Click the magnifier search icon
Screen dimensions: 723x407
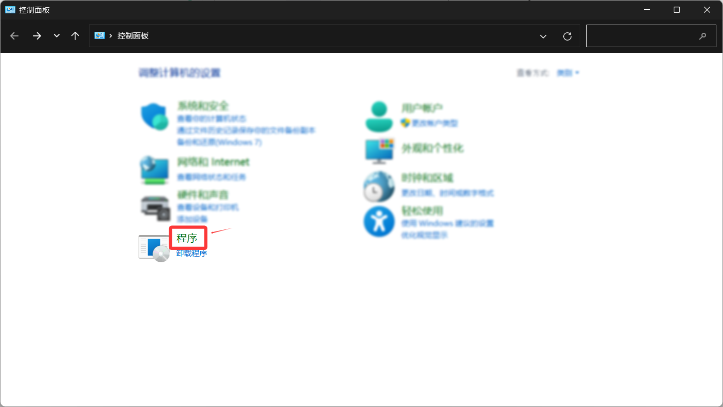click(x=702, y=36)
